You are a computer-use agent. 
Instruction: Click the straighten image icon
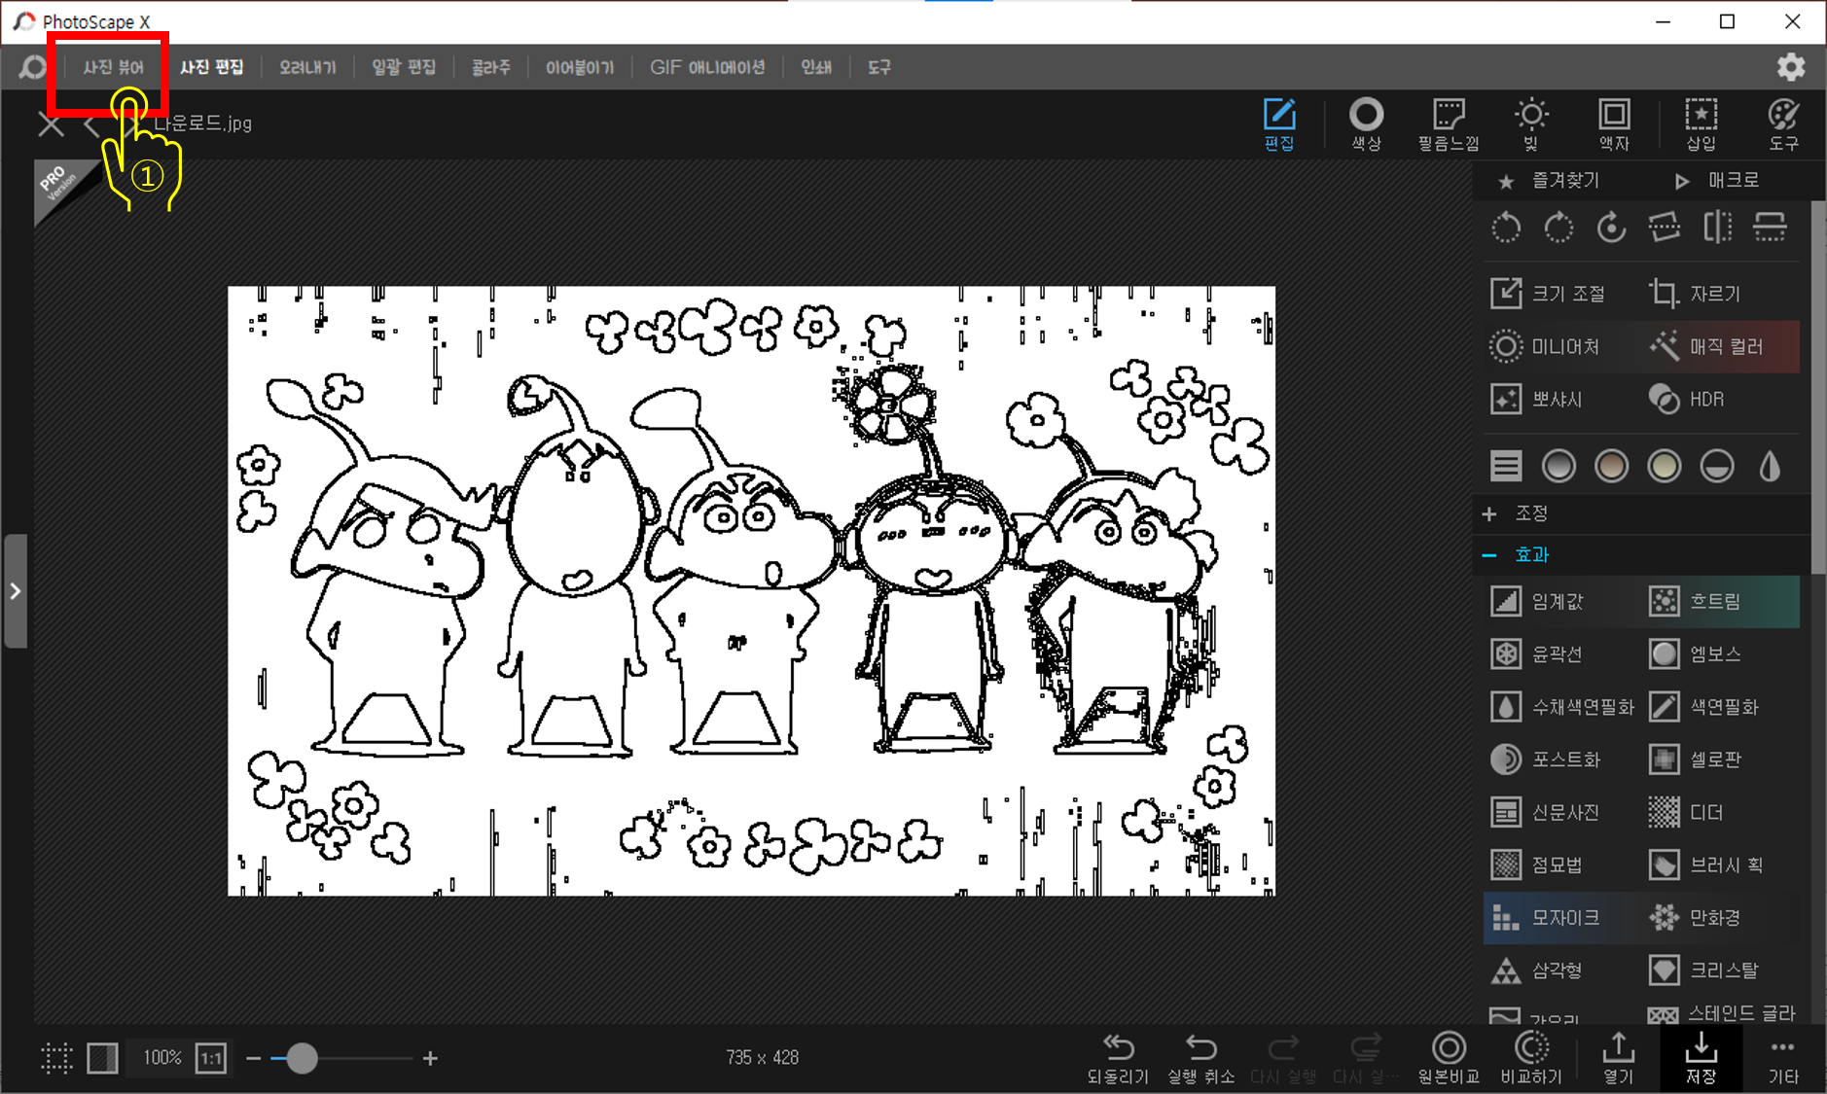coord(1665,228)
